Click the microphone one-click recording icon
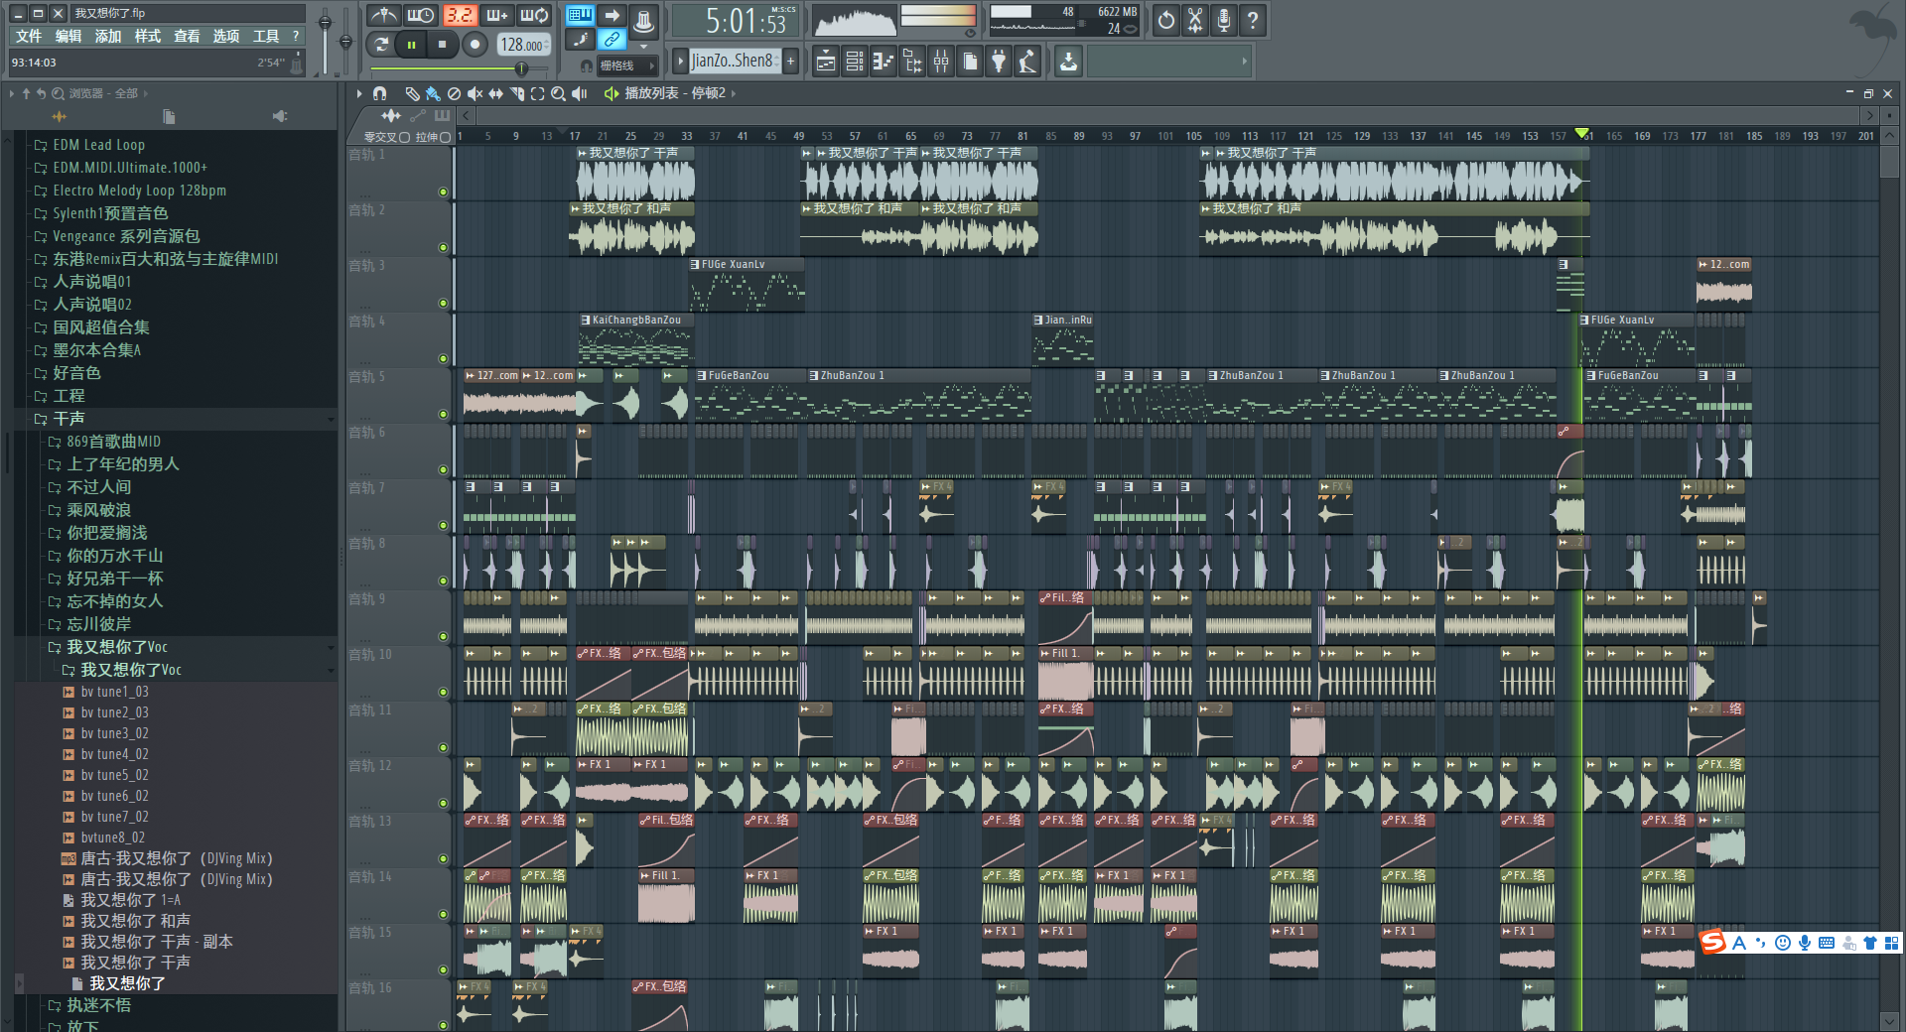Image resolution: width=1906 pixels, height=1032 pixels. (1224, 20)
